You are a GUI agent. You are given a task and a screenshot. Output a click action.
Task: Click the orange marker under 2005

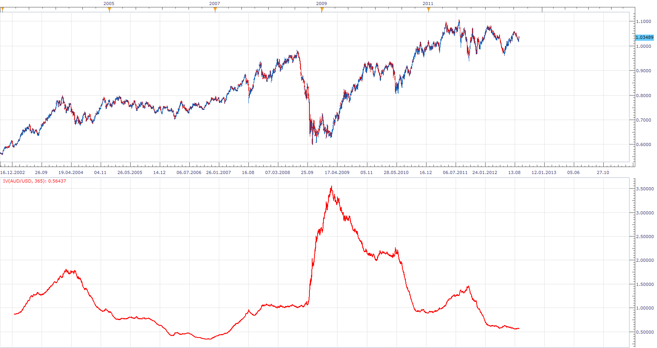click(109, 10)
